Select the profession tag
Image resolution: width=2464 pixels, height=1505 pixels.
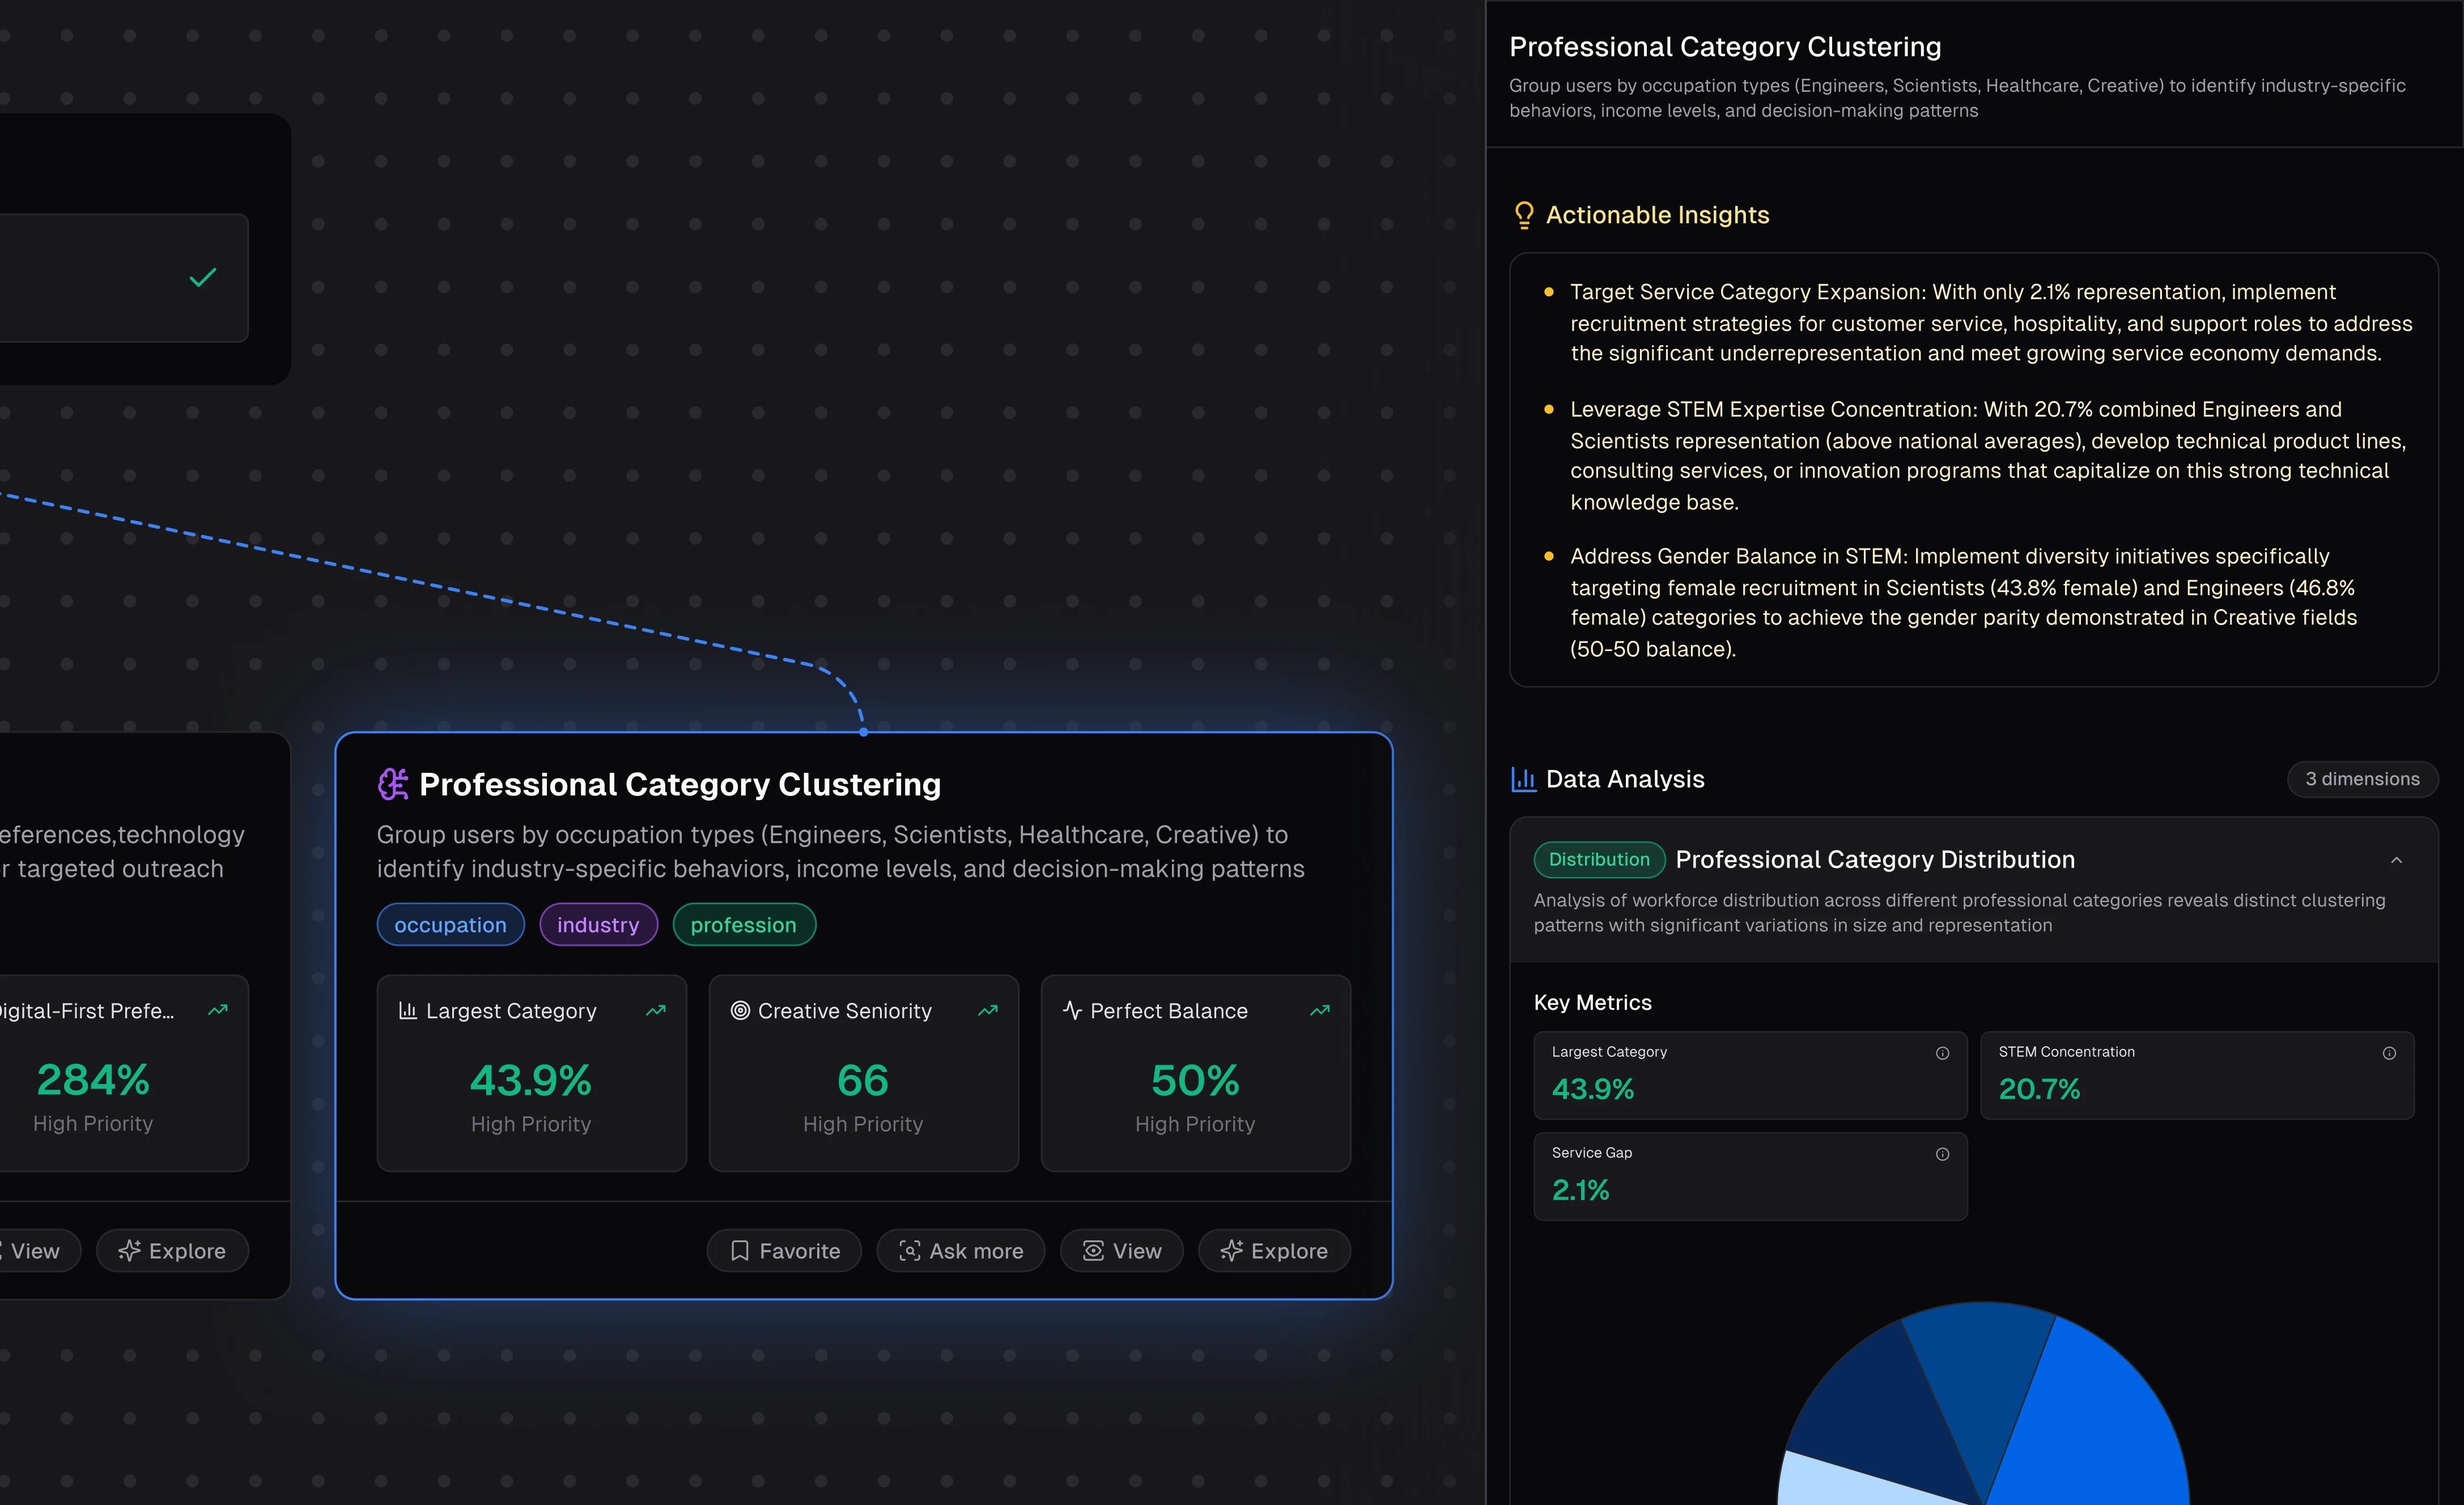click(x=743, y=925)
